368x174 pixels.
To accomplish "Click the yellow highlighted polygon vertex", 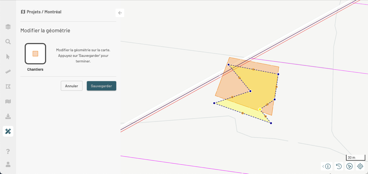I will click(260, 109).
